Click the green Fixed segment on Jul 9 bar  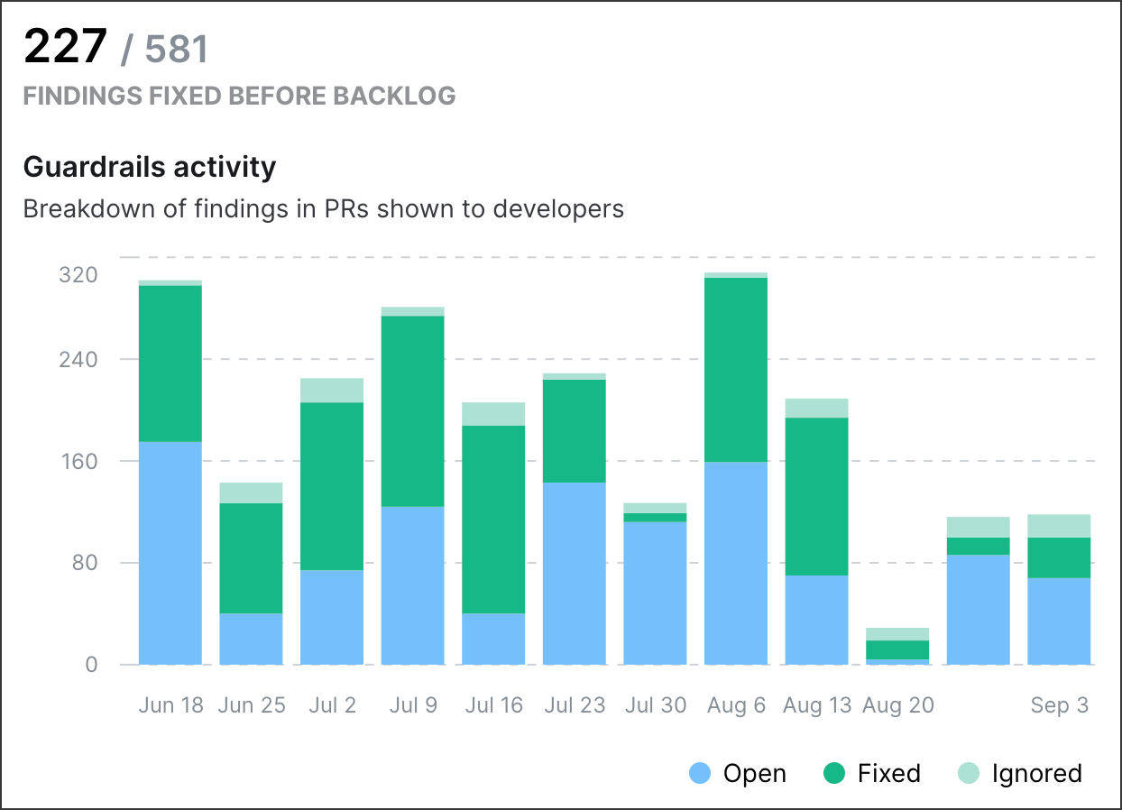pos(413,410)
